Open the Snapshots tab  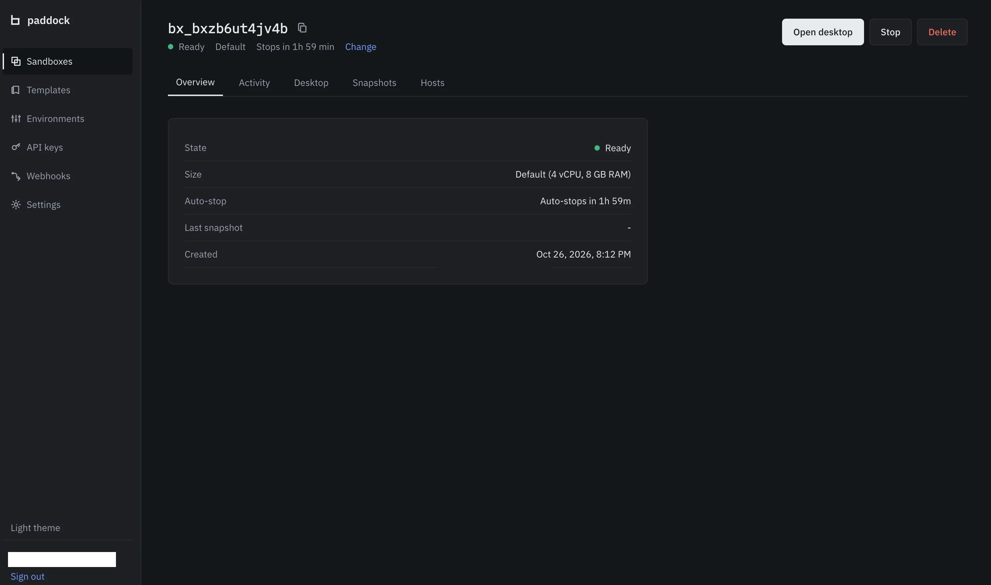point(374,83)
